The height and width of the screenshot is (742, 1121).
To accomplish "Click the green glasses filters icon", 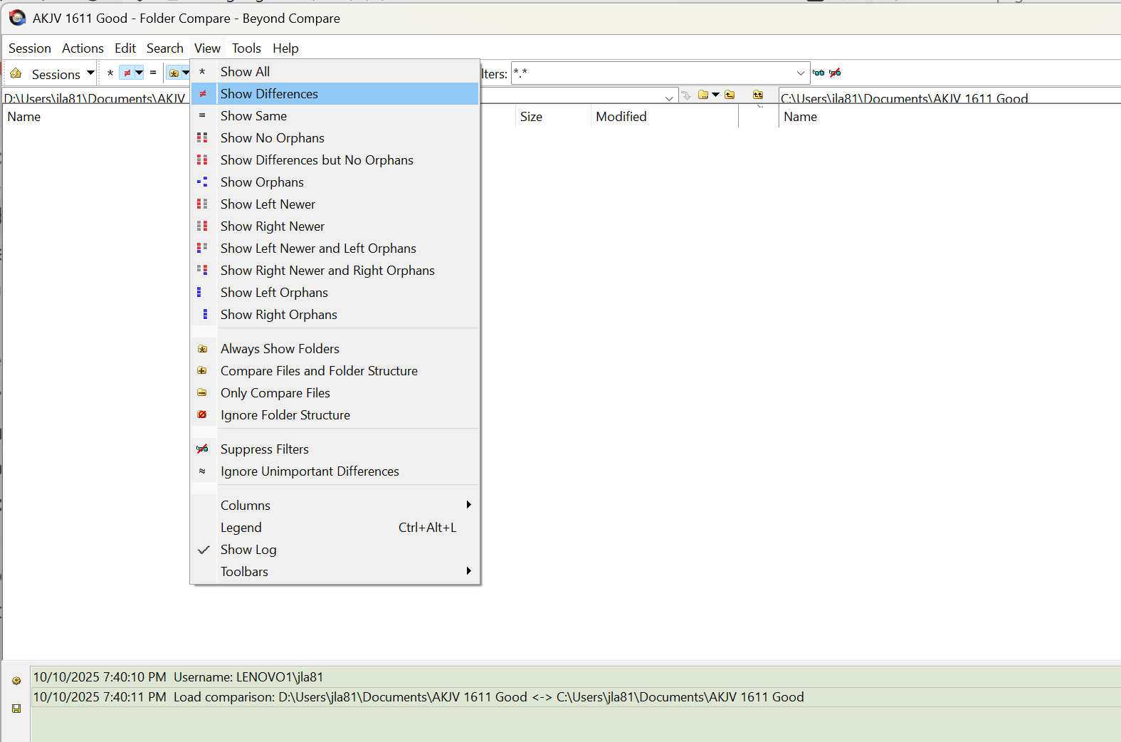I will click(819, 73).
